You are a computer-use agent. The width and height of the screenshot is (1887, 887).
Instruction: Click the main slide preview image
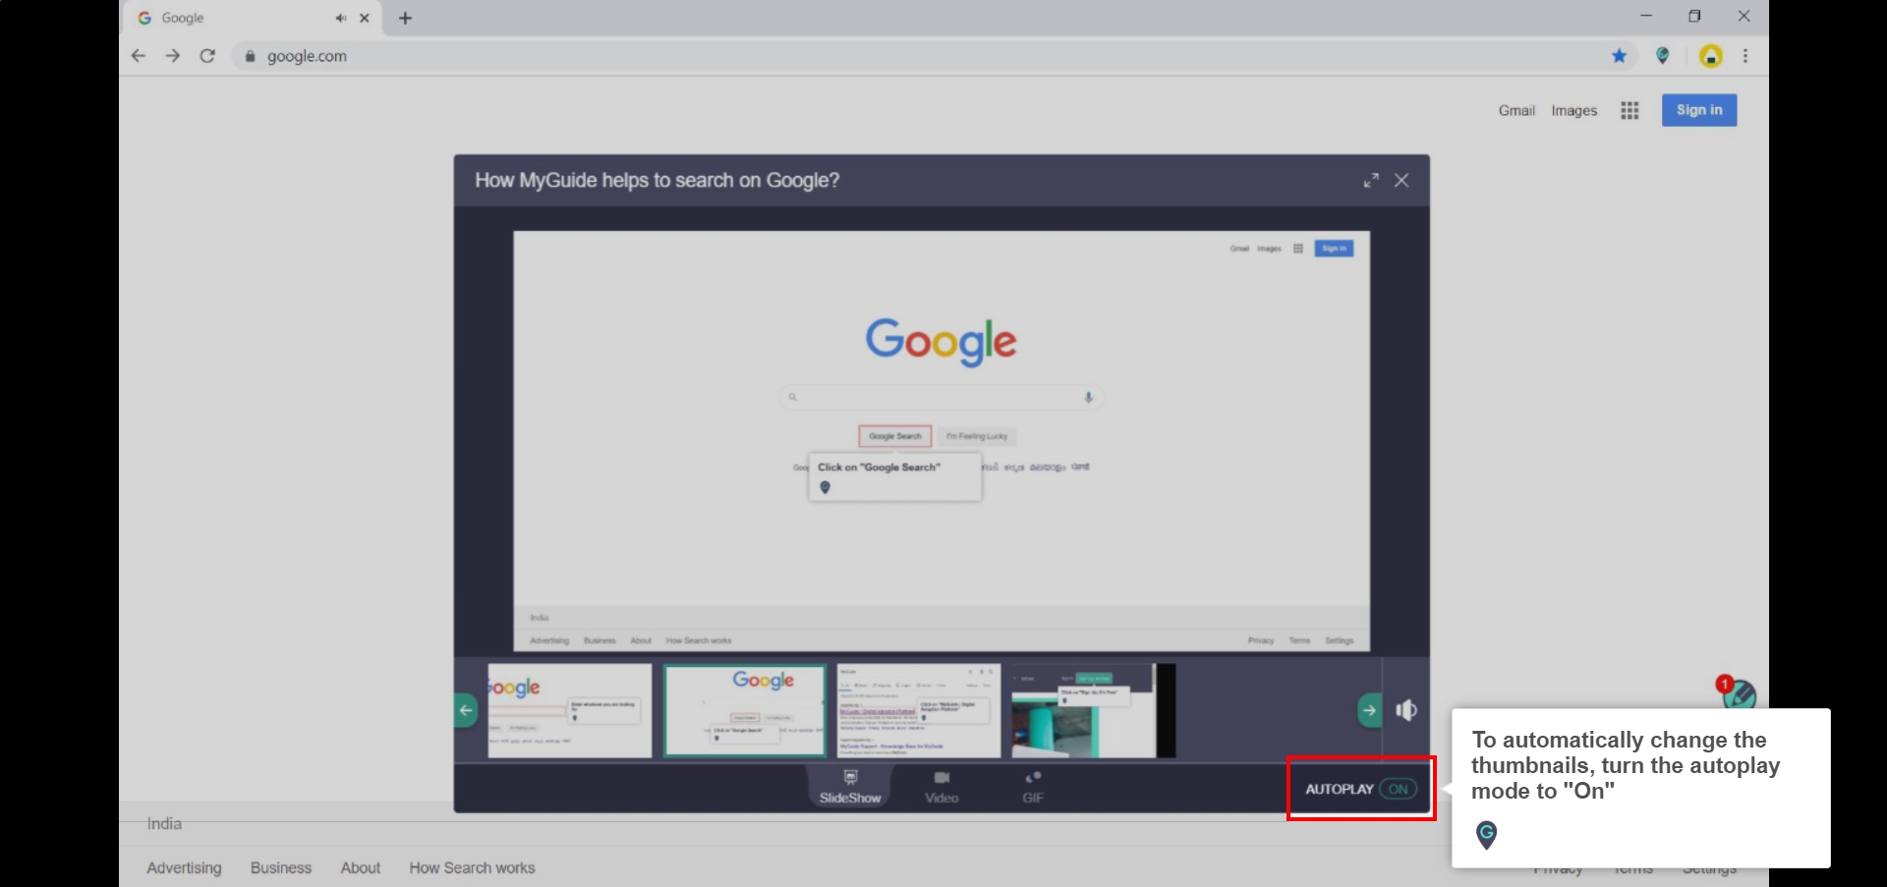[942, 441]
